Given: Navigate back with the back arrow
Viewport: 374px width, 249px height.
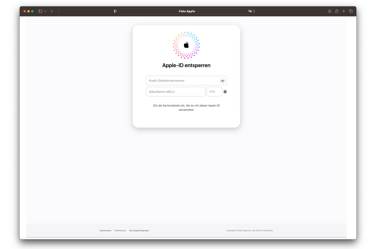Looking at the screenshot, I should pyautogui.click(x=52, y=11).
